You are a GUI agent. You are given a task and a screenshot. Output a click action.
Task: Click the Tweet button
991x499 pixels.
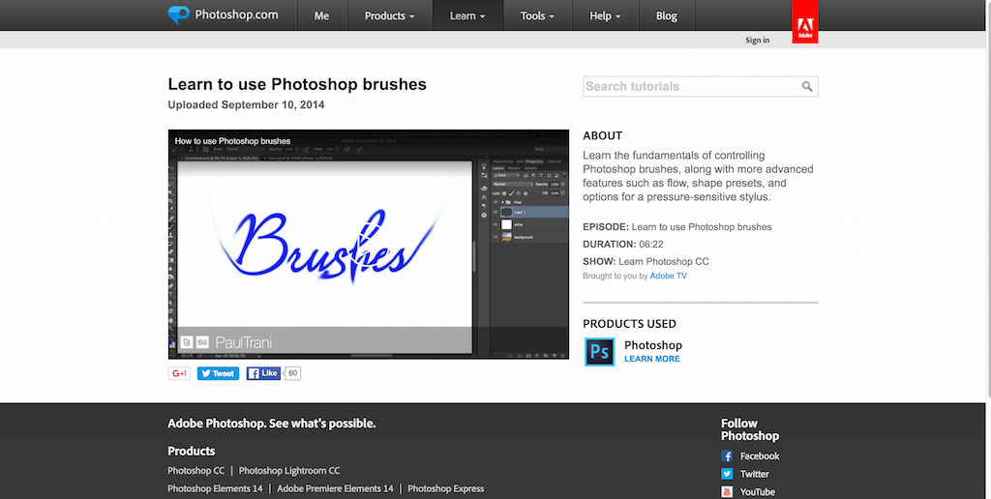pyautogui.click(x=218, y=373)
